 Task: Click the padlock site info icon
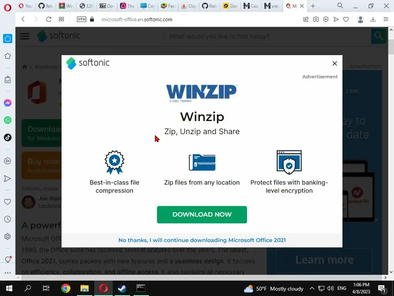point(92,19)
